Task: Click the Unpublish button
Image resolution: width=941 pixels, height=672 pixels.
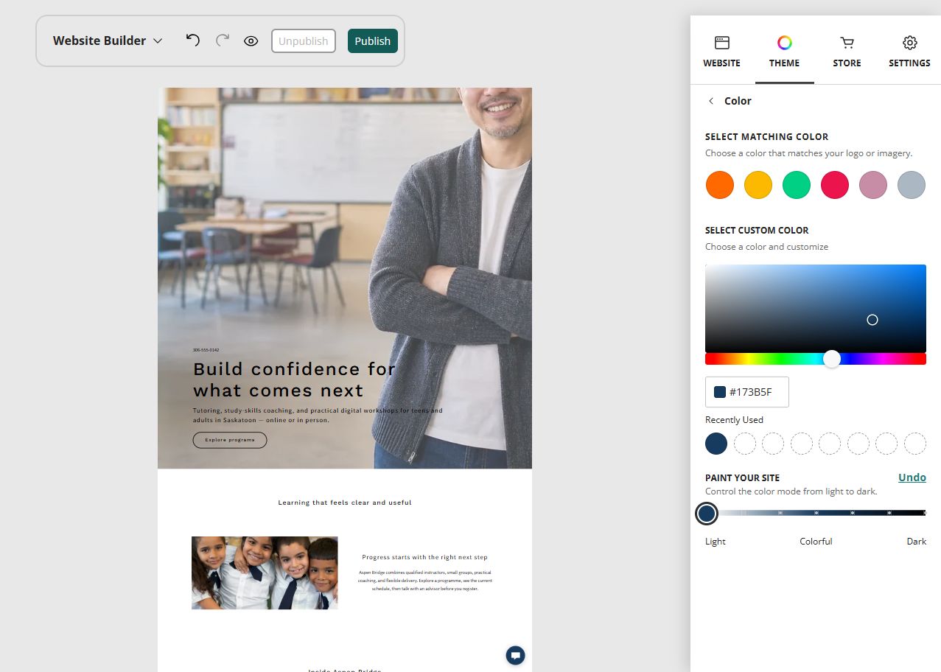Action: pyautogui.click(x=303, y=41)
